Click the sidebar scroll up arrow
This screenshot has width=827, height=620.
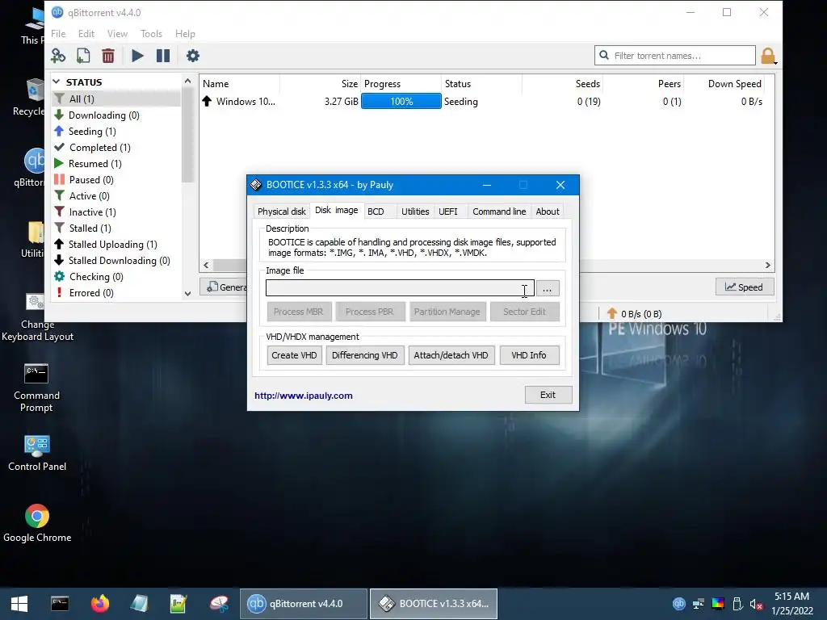click(x=187, y=81)
